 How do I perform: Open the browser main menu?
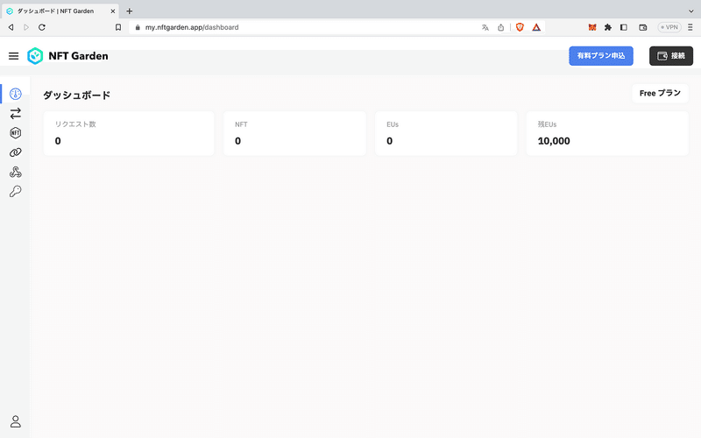[690, 27]
